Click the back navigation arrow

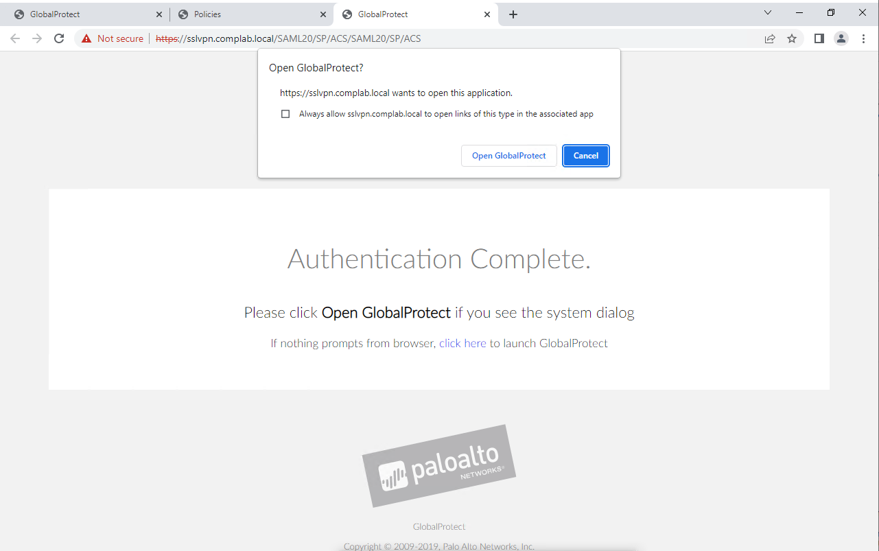pyautogui.click(x=14, y=38)
